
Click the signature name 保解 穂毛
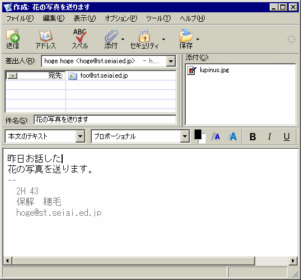coord(39,202)
